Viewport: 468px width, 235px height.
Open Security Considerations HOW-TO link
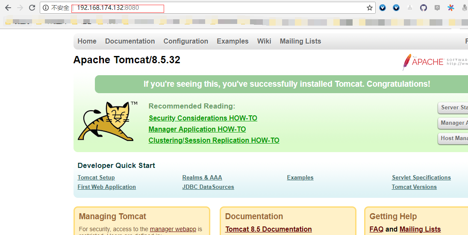tap(203, 118)
